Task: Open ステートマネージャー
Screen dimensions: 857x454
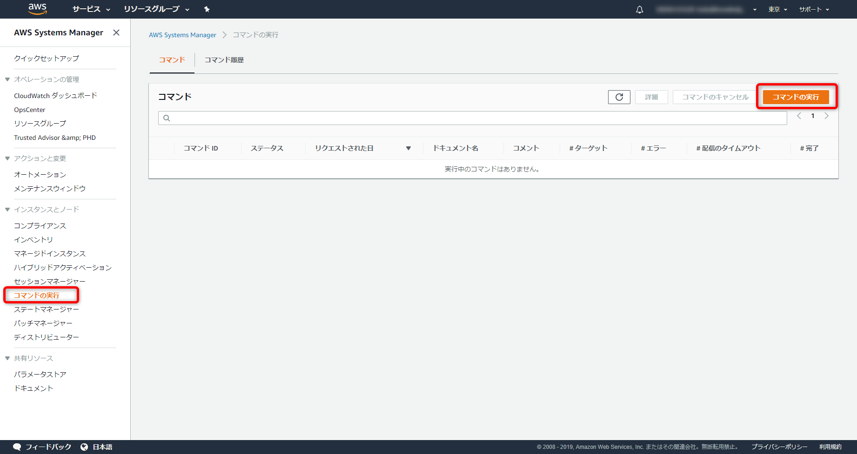Action: click(x=47, y=309)
